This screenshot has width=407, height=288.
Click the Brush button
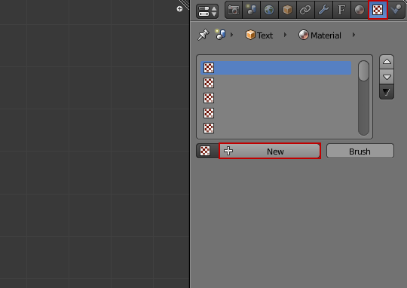360,151
